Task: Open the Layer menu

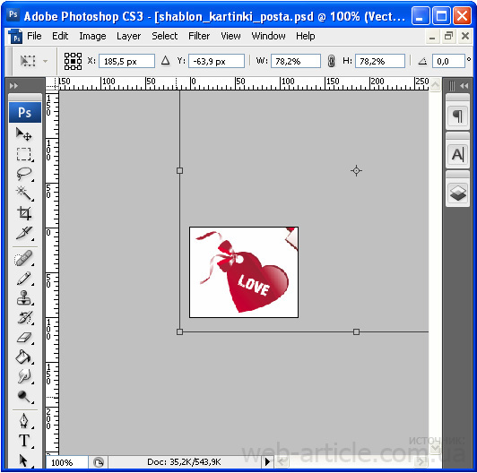Action: click(128, 36)
